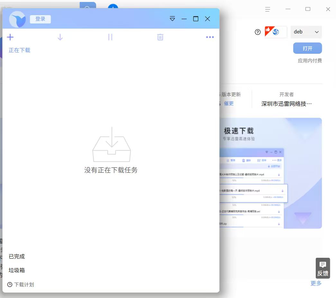The image size is (336, 298).
Task: Minimize the Xunlei download window
Action: pos(184,19)
